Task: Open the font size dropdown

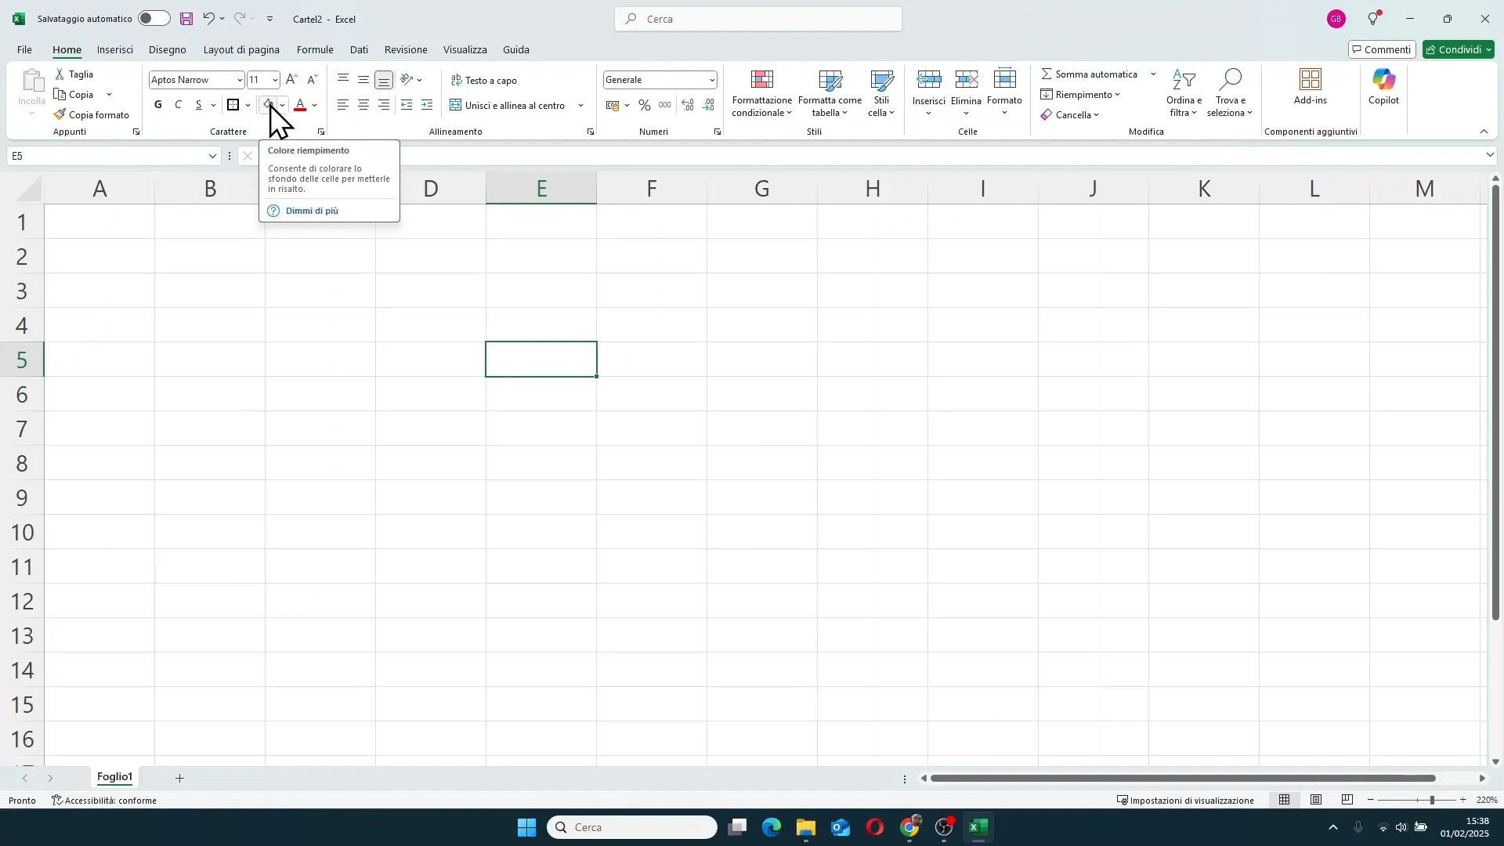Action: 274,80
